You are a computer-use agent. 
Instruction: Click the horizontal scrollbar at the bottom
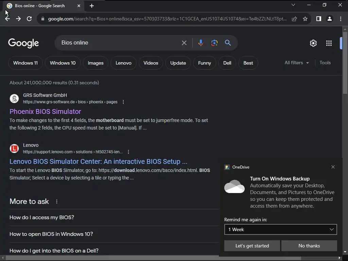(x=154, y=258)
